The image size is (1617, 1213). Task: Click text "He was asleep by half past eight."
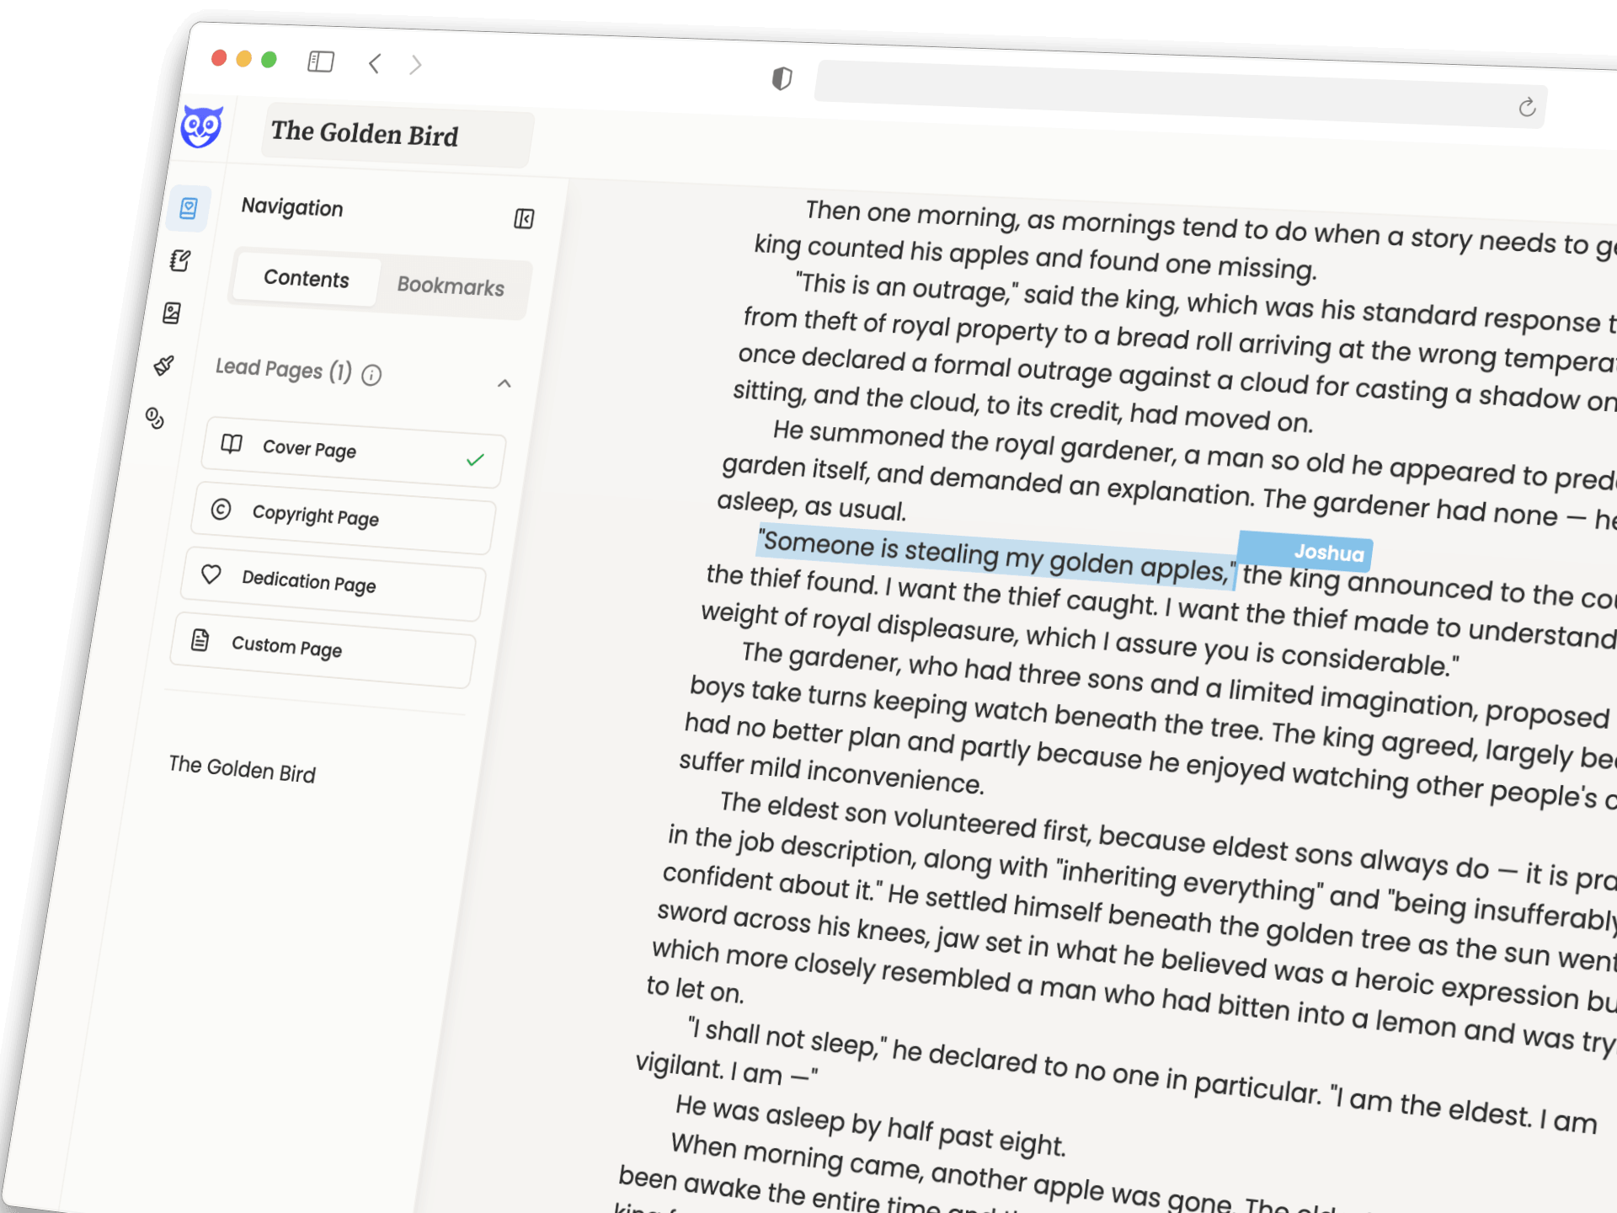(x=871, y=1125)
